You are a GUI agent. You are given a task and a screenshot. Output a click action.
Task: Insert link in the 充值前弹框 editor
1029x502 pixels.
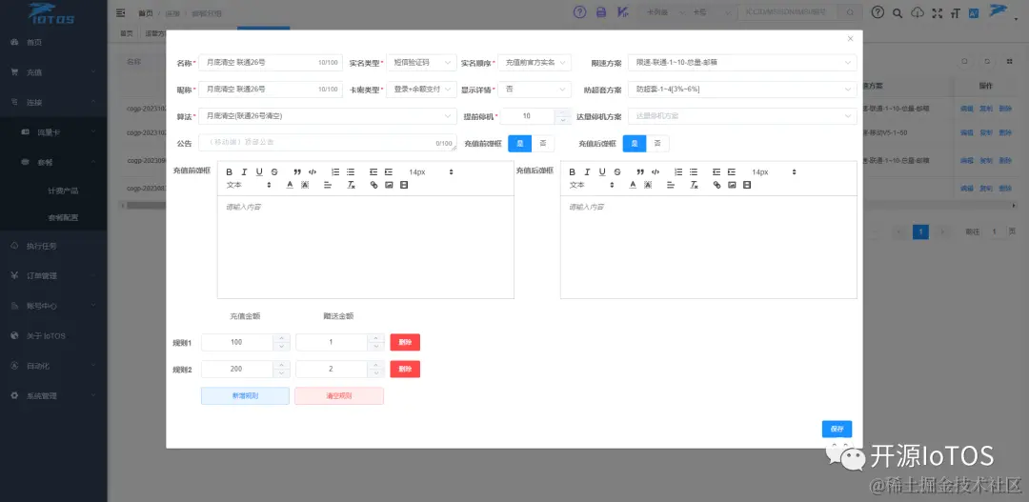point(374,185)
